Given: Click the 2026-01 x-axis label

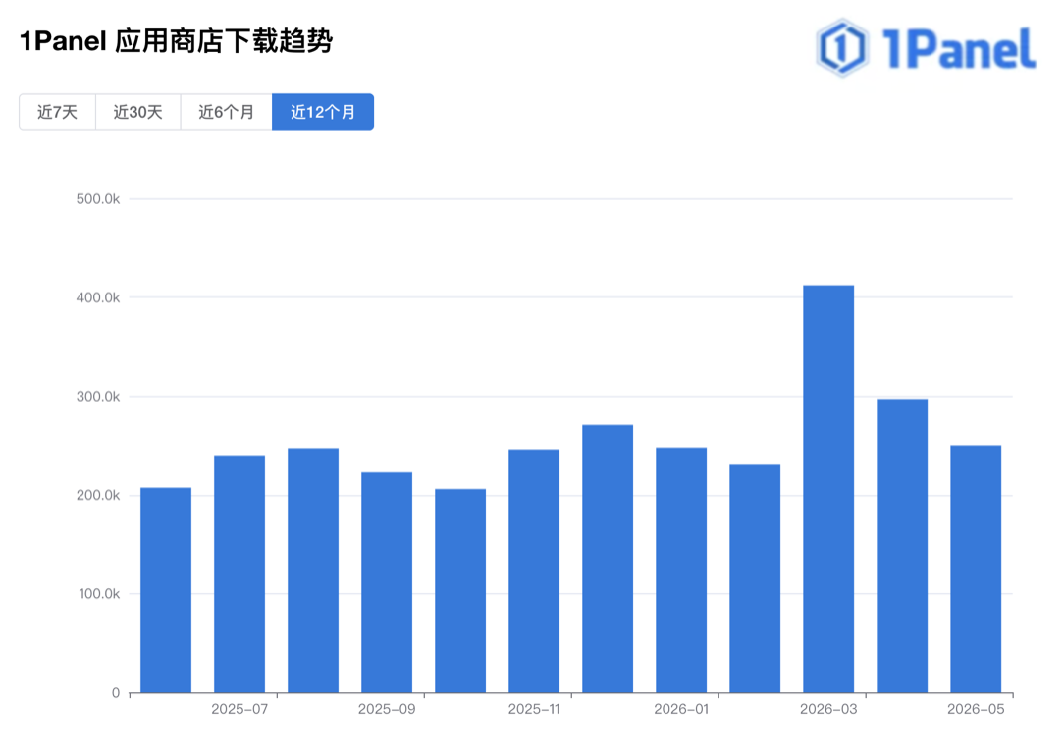Looking at the screenshot, I should click(x=681, y=709).
